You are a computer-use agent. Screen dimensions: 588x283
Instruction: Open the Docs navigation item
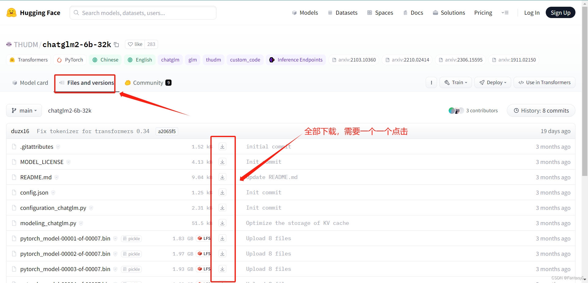coord(413,13)
